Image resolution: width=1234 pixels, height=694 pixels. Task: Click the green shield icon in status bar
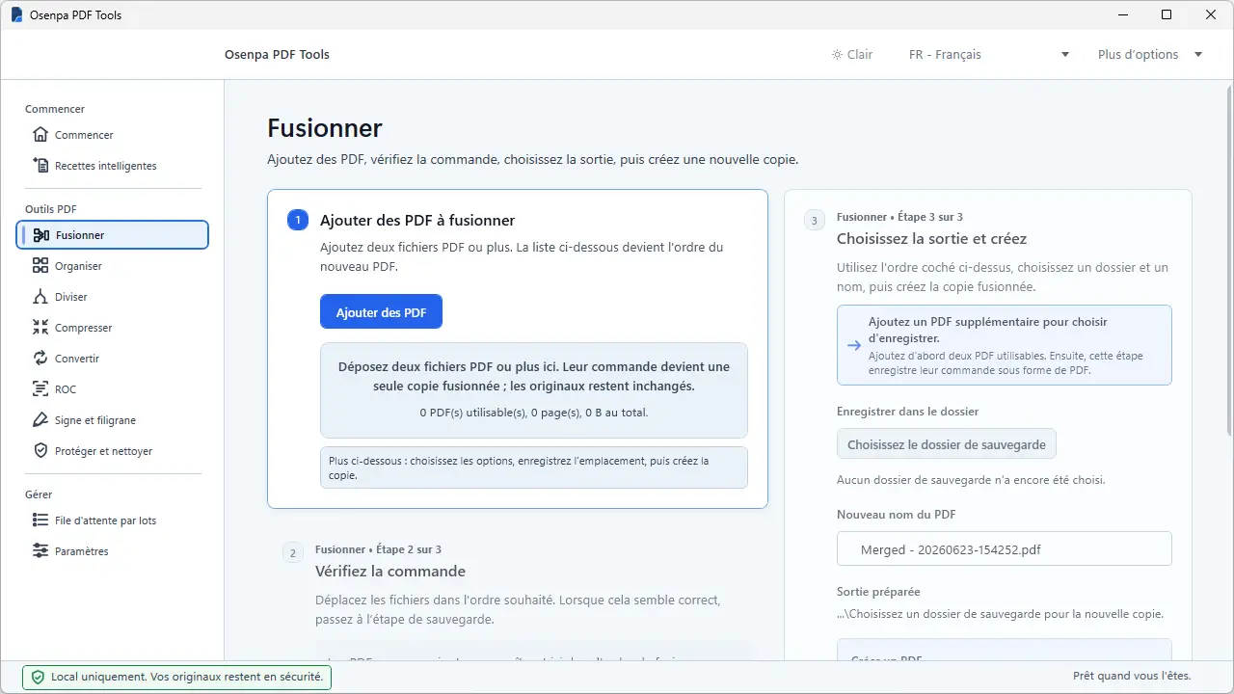click(x=39, y=678)
